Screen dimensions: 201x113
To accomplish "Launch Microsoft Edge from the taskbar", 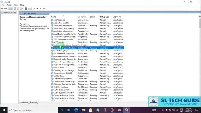I will 76,110.
